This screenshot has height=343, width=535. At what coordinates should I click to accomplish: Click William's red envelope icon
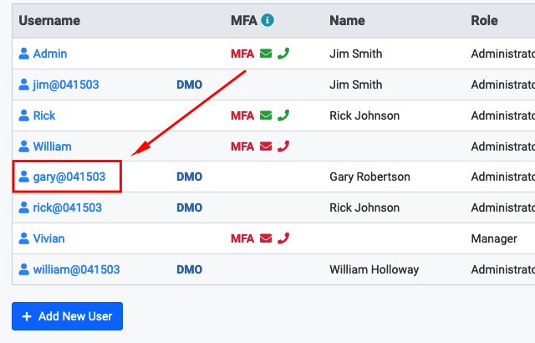point(266,146)
